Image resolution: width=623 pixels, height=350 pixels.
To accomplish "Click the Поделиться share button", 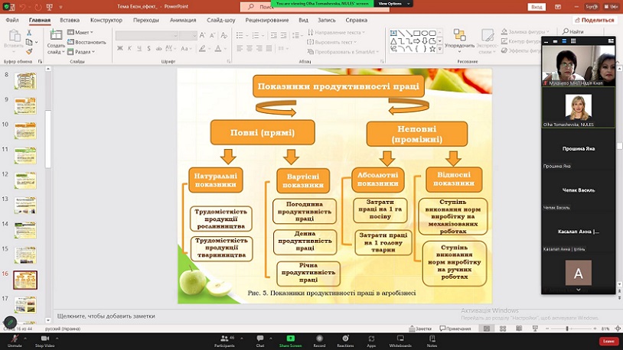I will (595, 20).
